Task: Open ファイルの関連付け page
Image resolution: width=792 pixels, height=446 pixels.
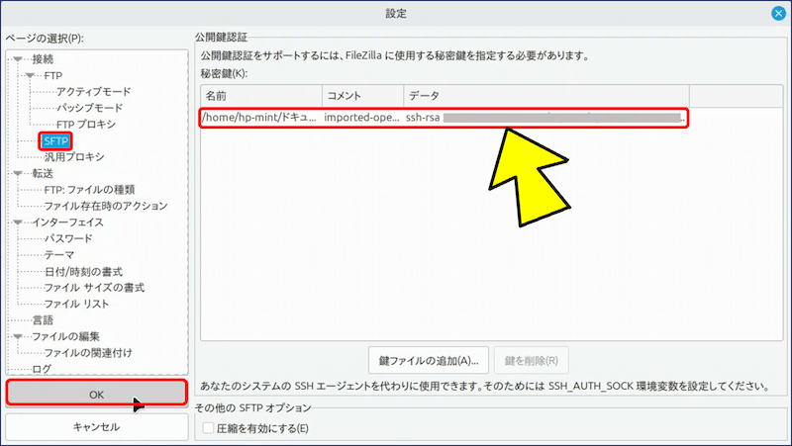Action: pos(88,353)
